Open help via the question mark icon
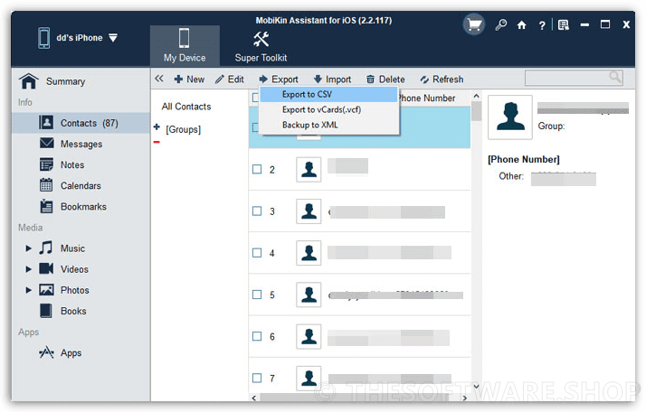Screen dimensions: 646x412 [542, 25]
